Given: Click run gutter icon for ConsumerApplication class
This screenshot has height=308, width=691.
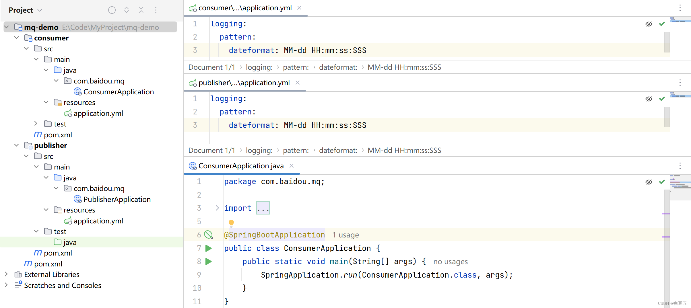Looking at the screenshot, I should tap(209, 248).
